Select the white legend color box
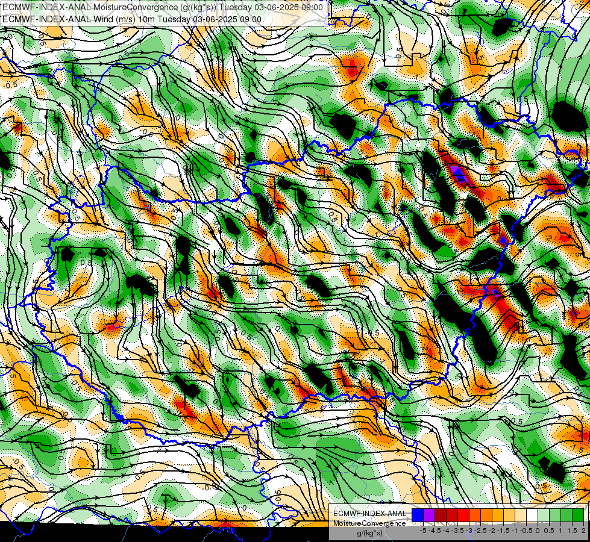The image size is (590, 542). click(532, 515)
